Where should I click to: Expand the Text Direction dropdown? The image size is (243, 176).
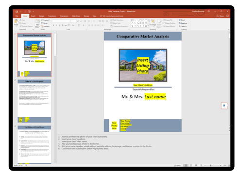point(118,20)
